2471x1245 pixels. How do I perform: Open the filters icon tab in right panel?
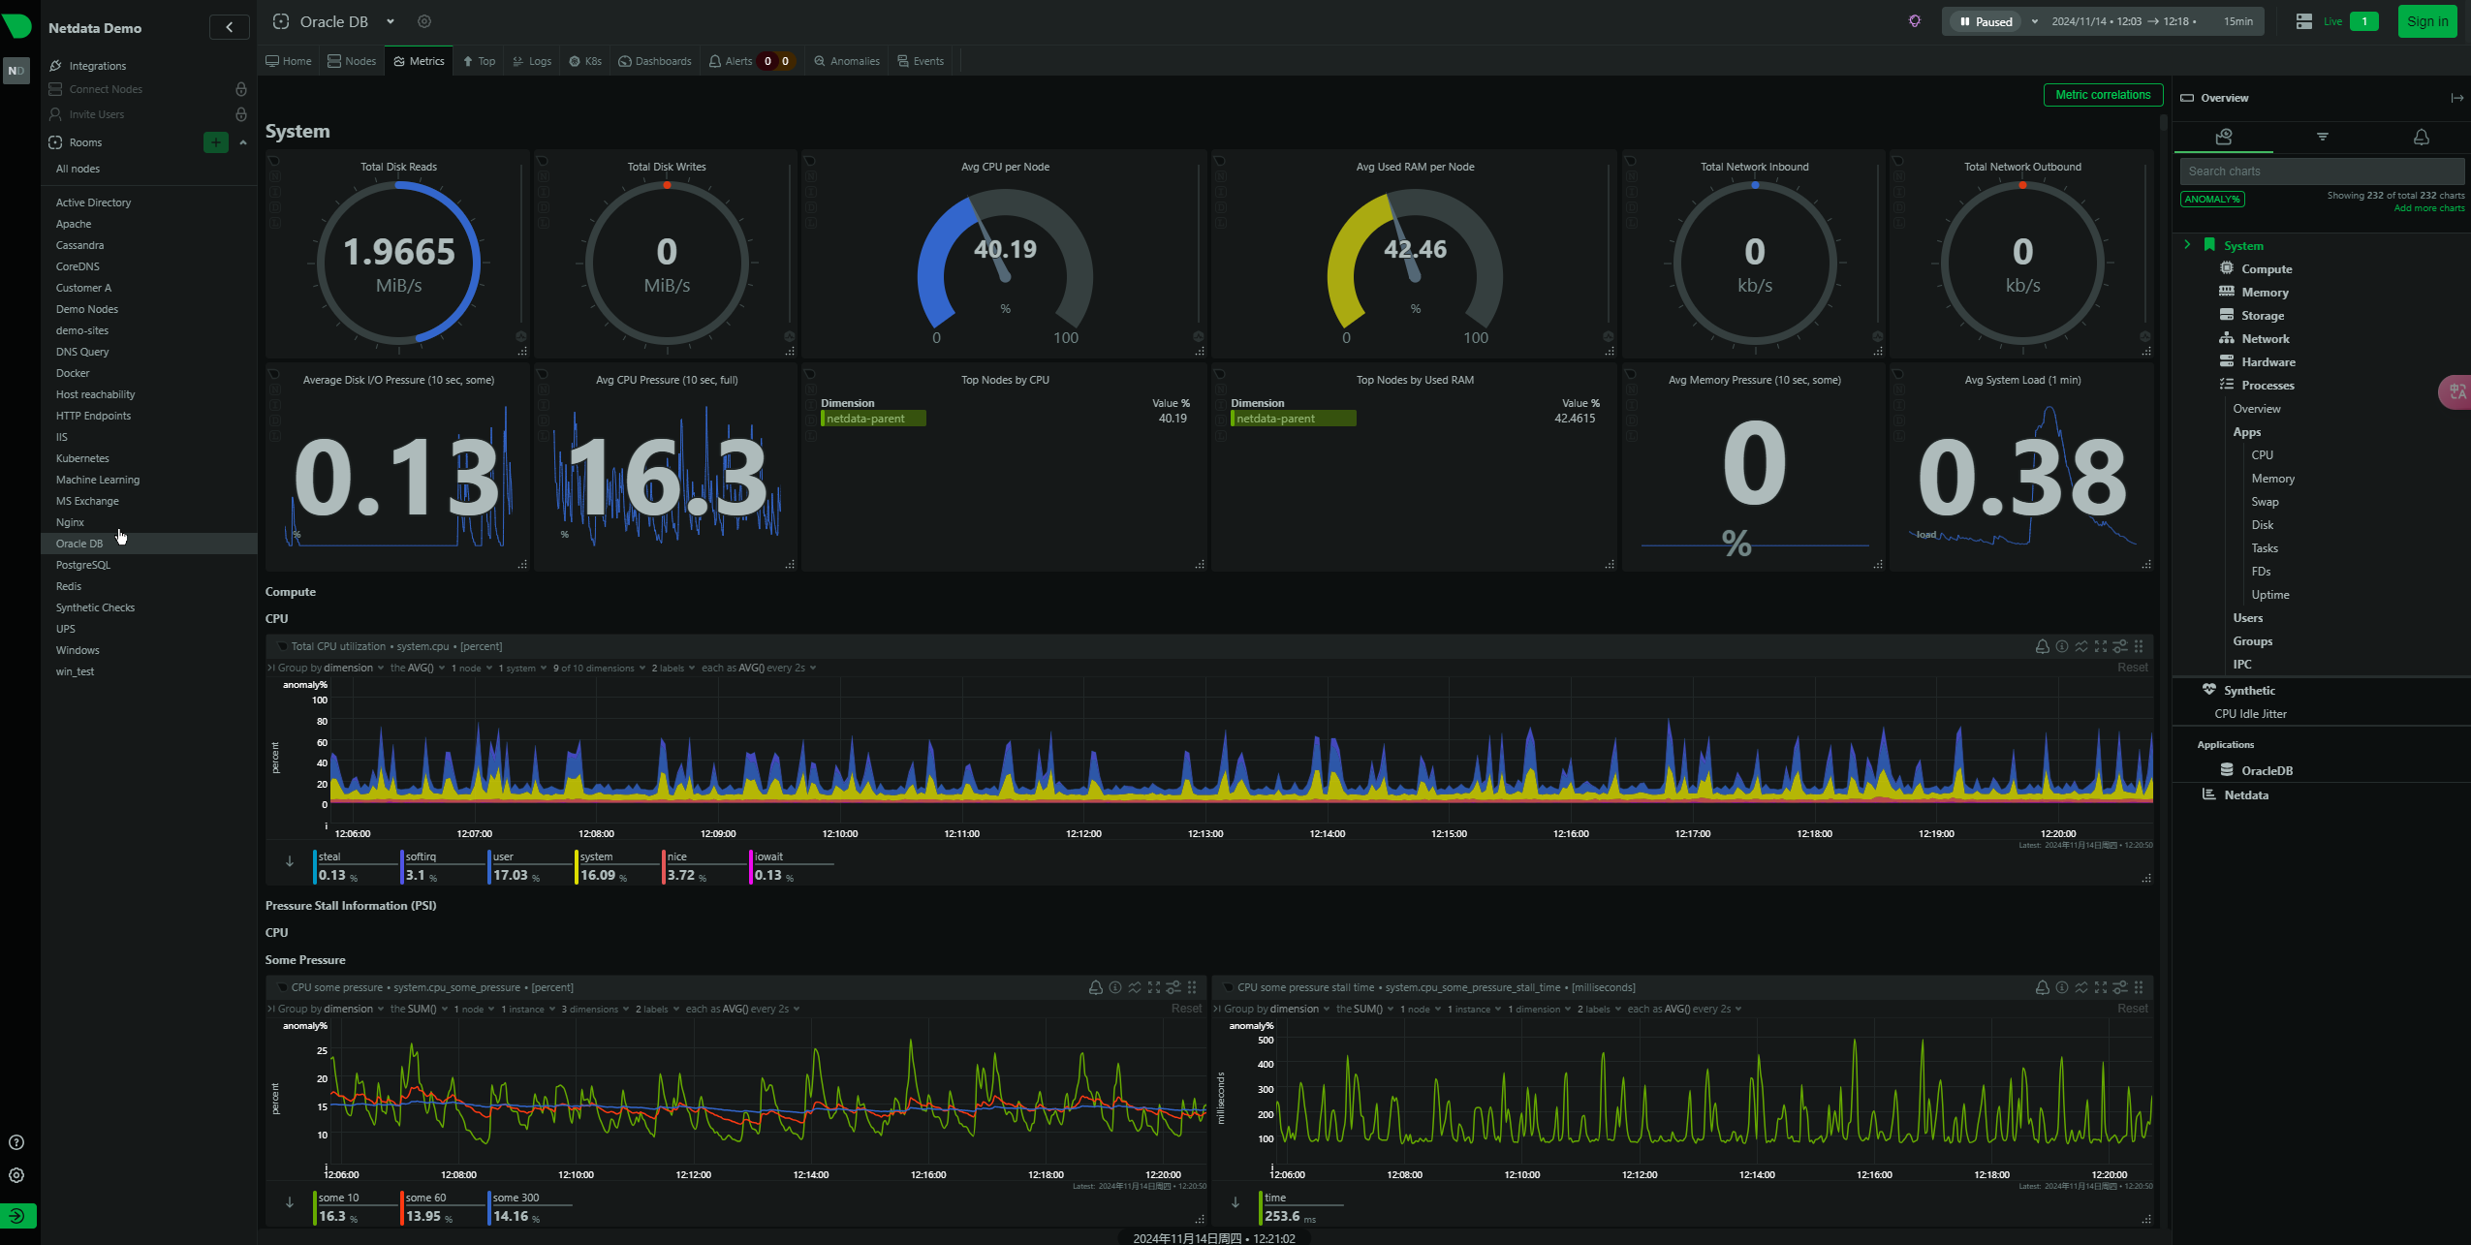coord(2322,137)
